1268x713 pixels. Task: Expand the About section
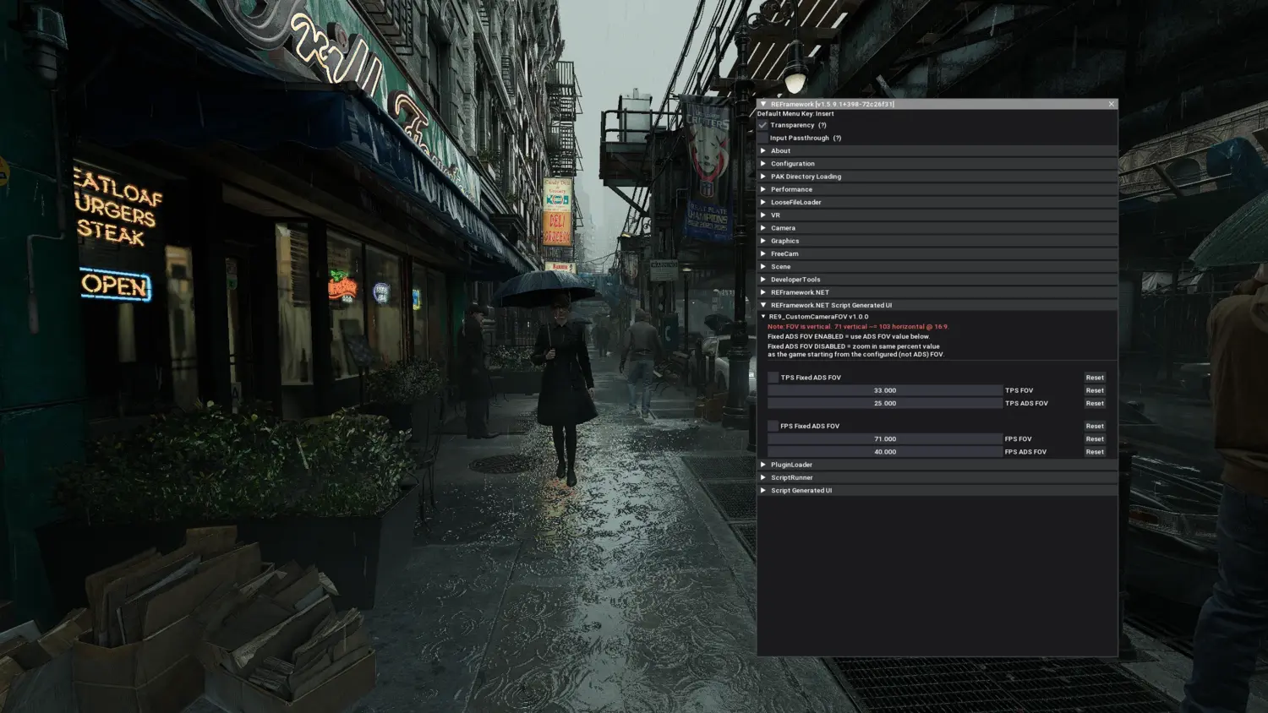tap(780, 150)
